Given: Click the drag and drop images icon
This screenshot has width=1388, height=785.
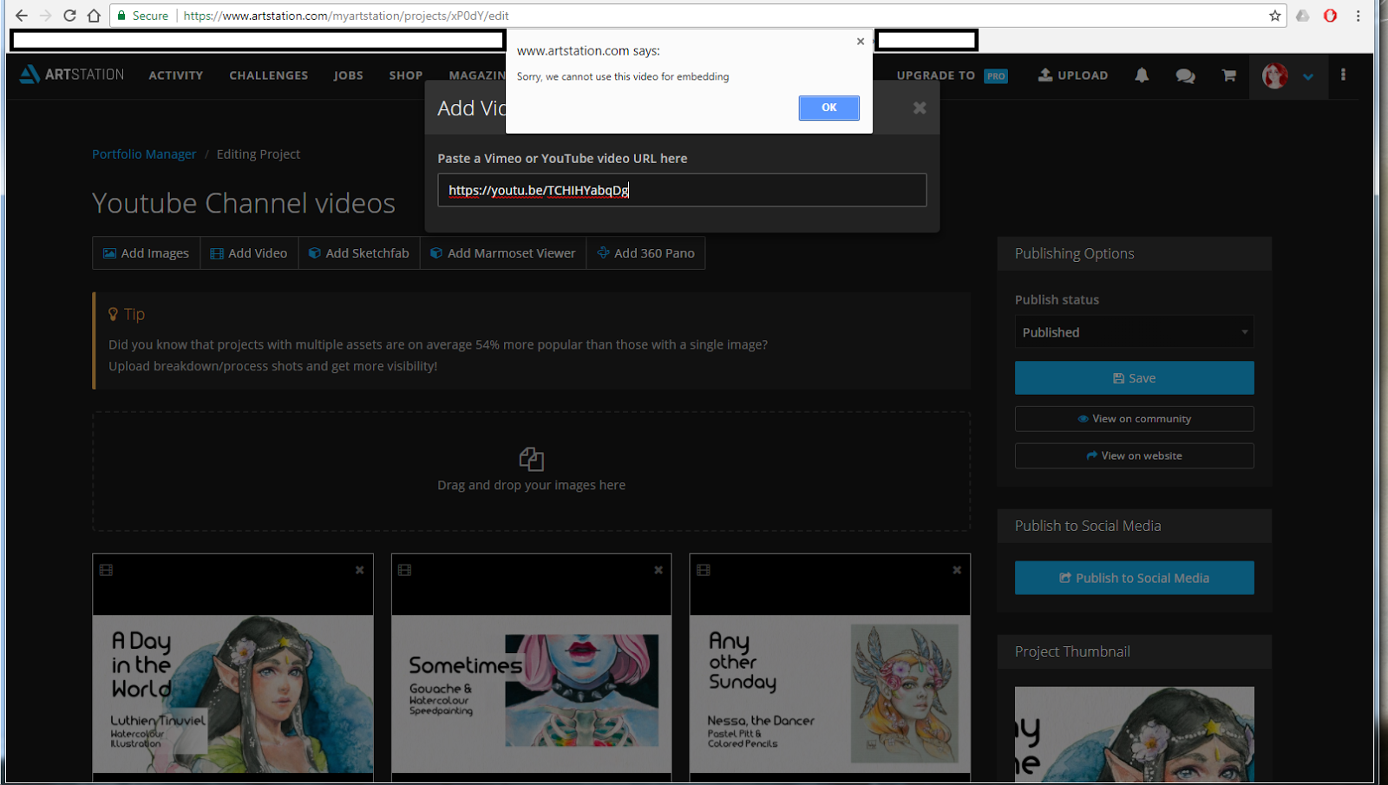Looking at the screenshot, I should click(531, 458).
